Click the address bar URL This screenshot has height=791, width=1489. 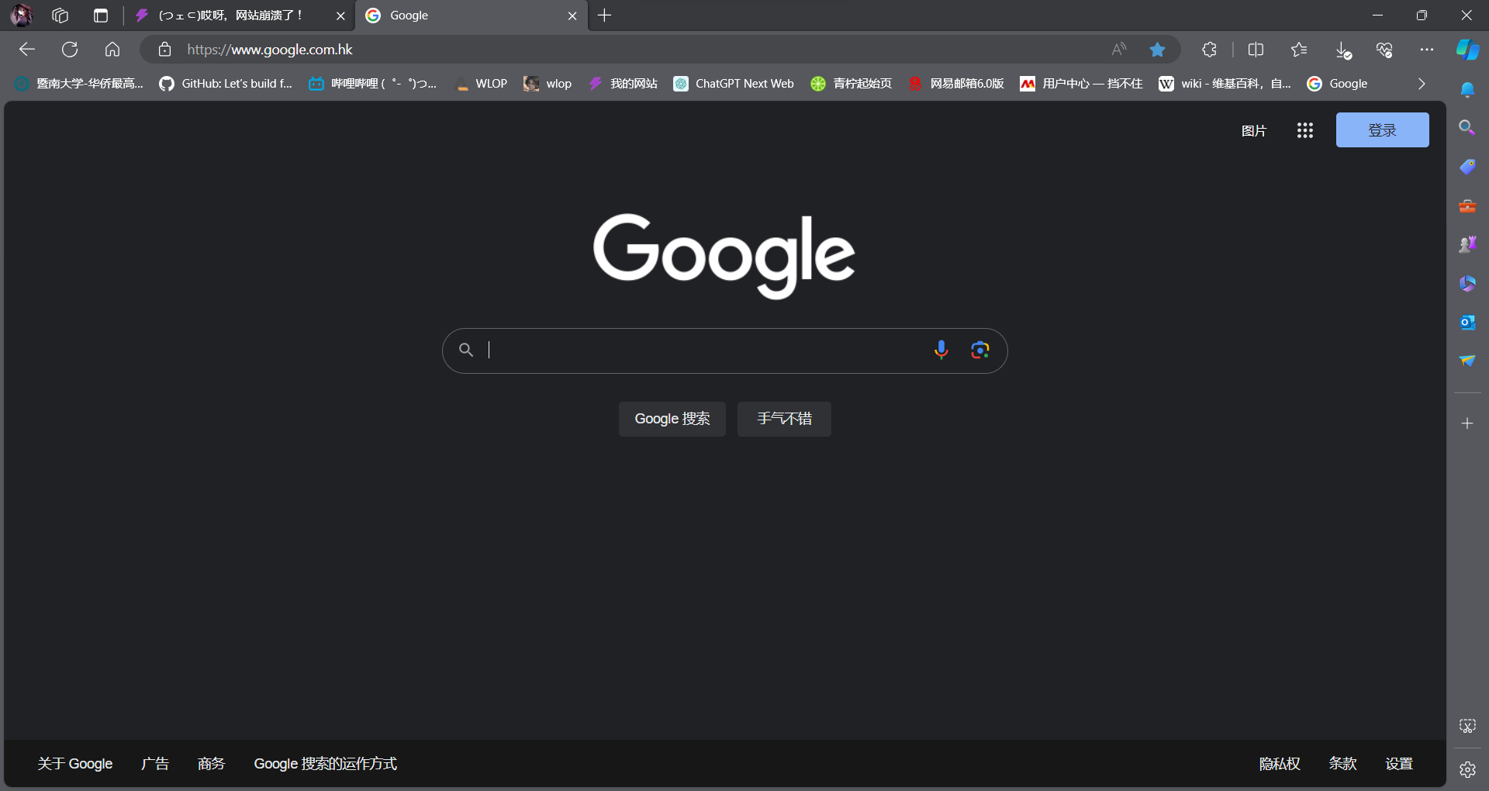[270, 50]
